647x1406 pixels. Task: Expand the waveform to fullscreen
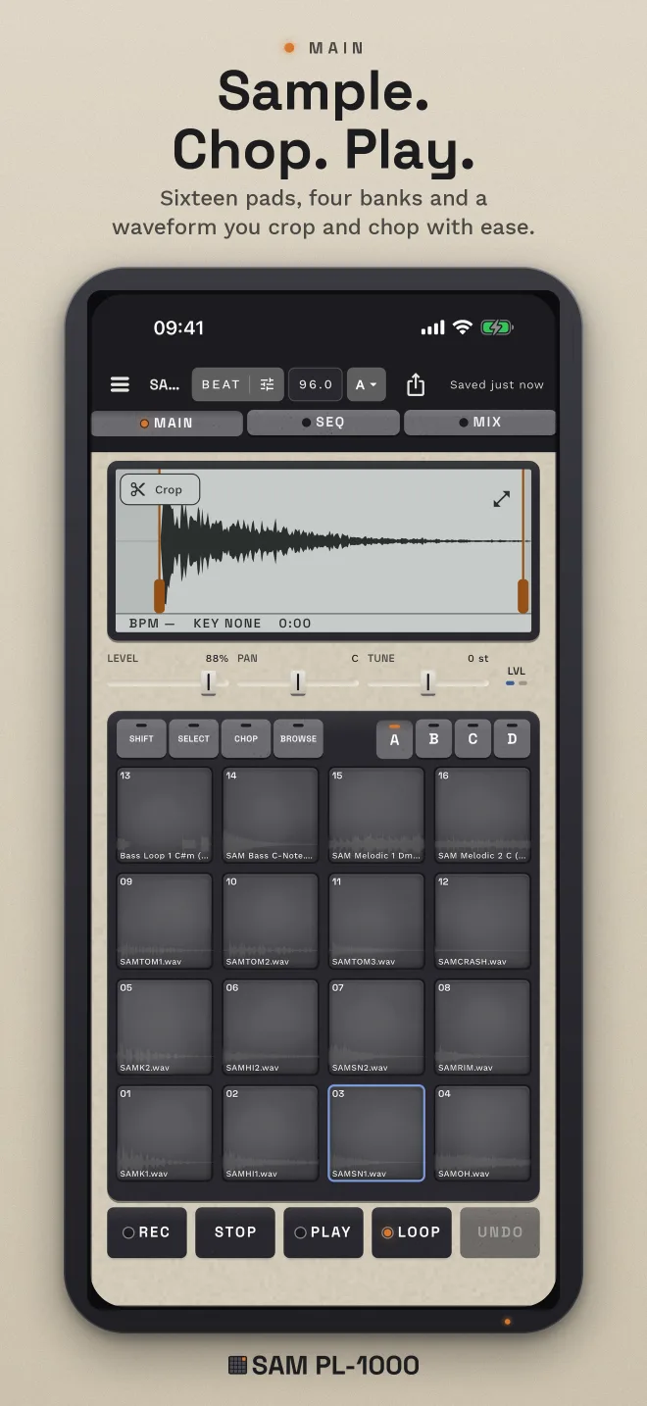501,499
